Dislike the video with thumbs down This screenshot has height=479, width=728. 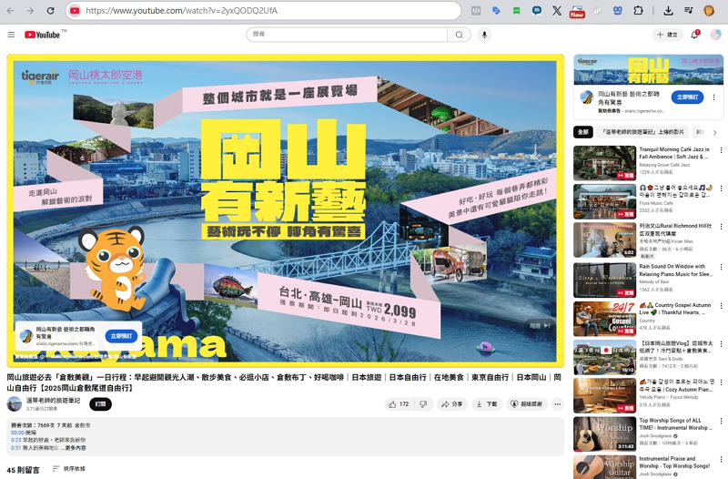pos(423,404)
